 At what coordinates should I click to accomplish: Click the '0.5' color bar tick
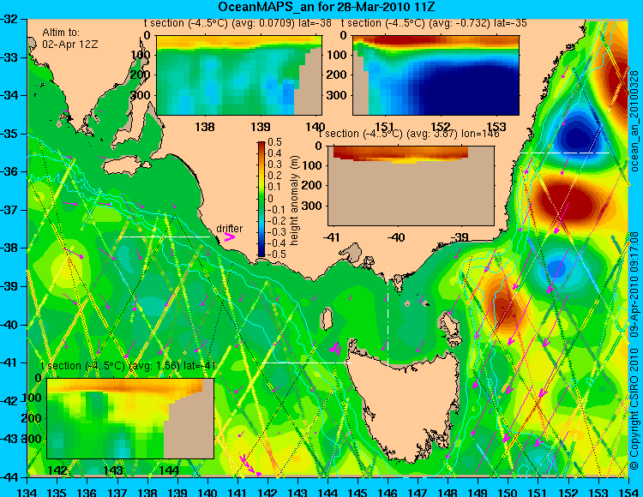pyautogui.click(x=274, y=142)
